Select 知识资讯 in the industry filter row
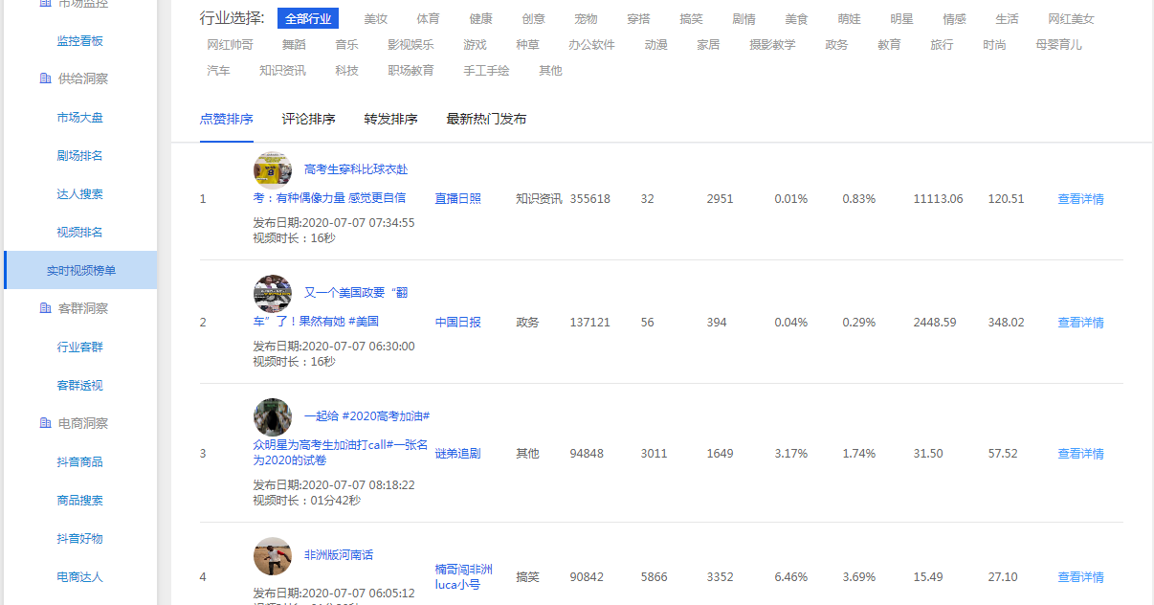Screen dimensions: 1154x605 click(283, 70)
